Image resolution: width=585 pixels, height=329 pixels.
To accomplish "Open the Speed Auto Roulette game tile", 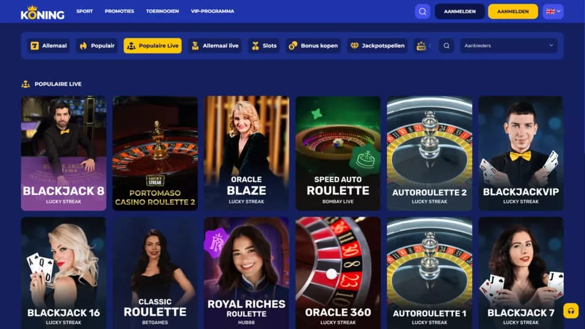I will [338, 154].
